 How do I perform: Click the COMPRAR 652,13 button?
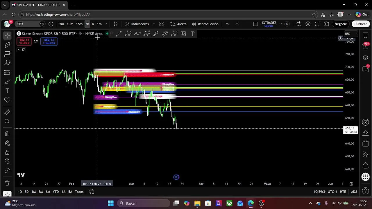49,42
